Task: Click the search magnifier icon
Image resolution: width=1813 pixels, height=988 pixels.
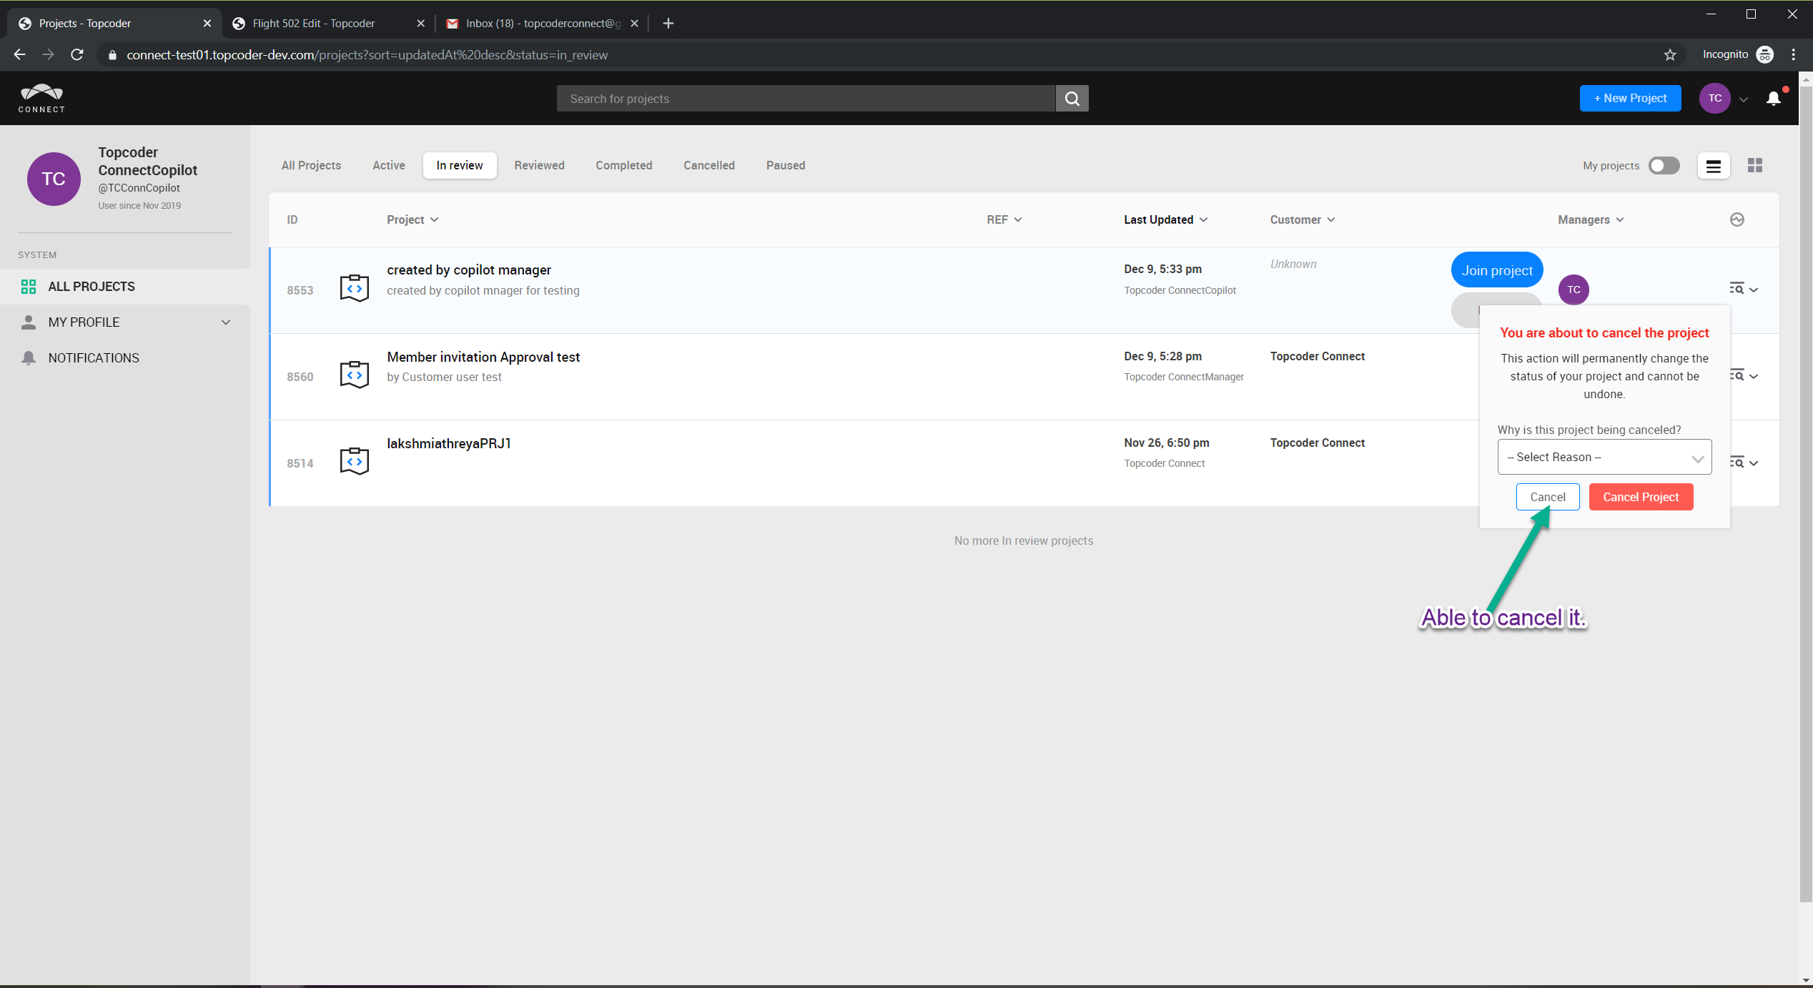Action: [x=1072, y=99]
